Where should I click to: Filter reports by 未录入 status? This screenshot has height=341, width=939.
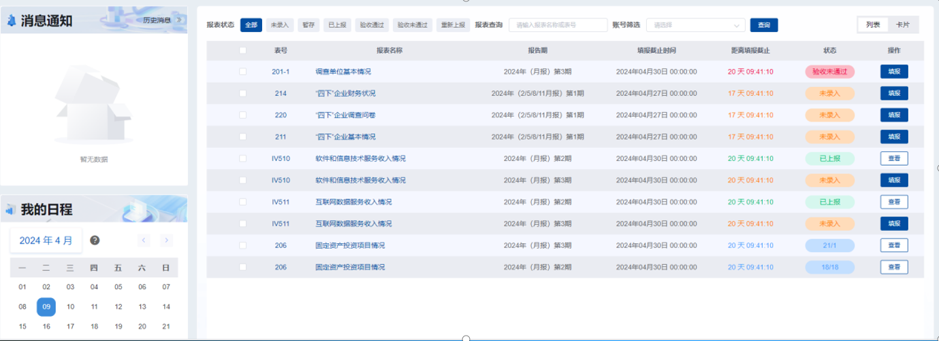(x=279, y=25)
